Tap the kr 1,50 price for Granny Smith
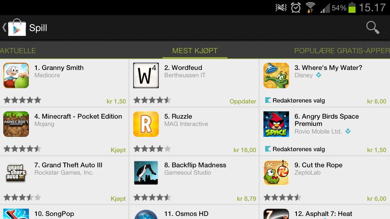This screenshot has height=219, width=390. coord(116,101)
